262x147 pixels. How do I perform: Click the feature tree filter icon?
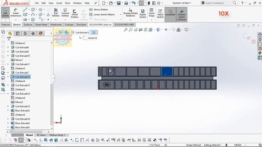9,39
